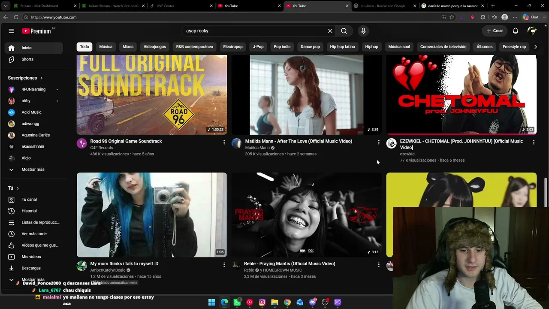
Task: Select the Mixes filter chip
Action: (128, 47)
